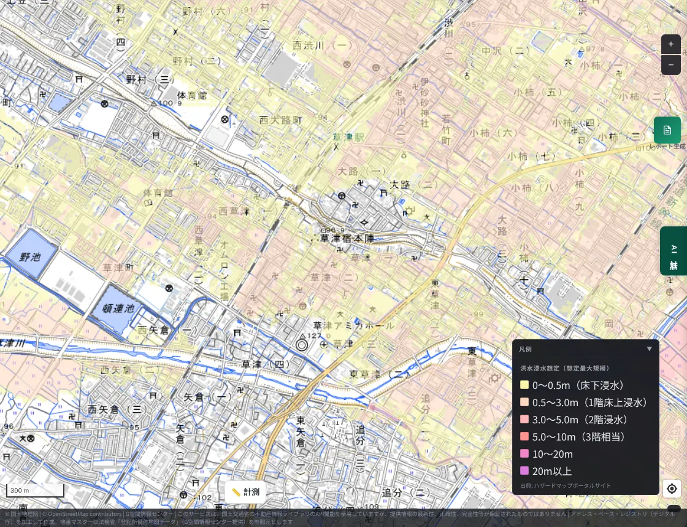Viewport: 687px width, 527px height.
Task: Click the 野村（三） district label
Action: click(150, 80)
